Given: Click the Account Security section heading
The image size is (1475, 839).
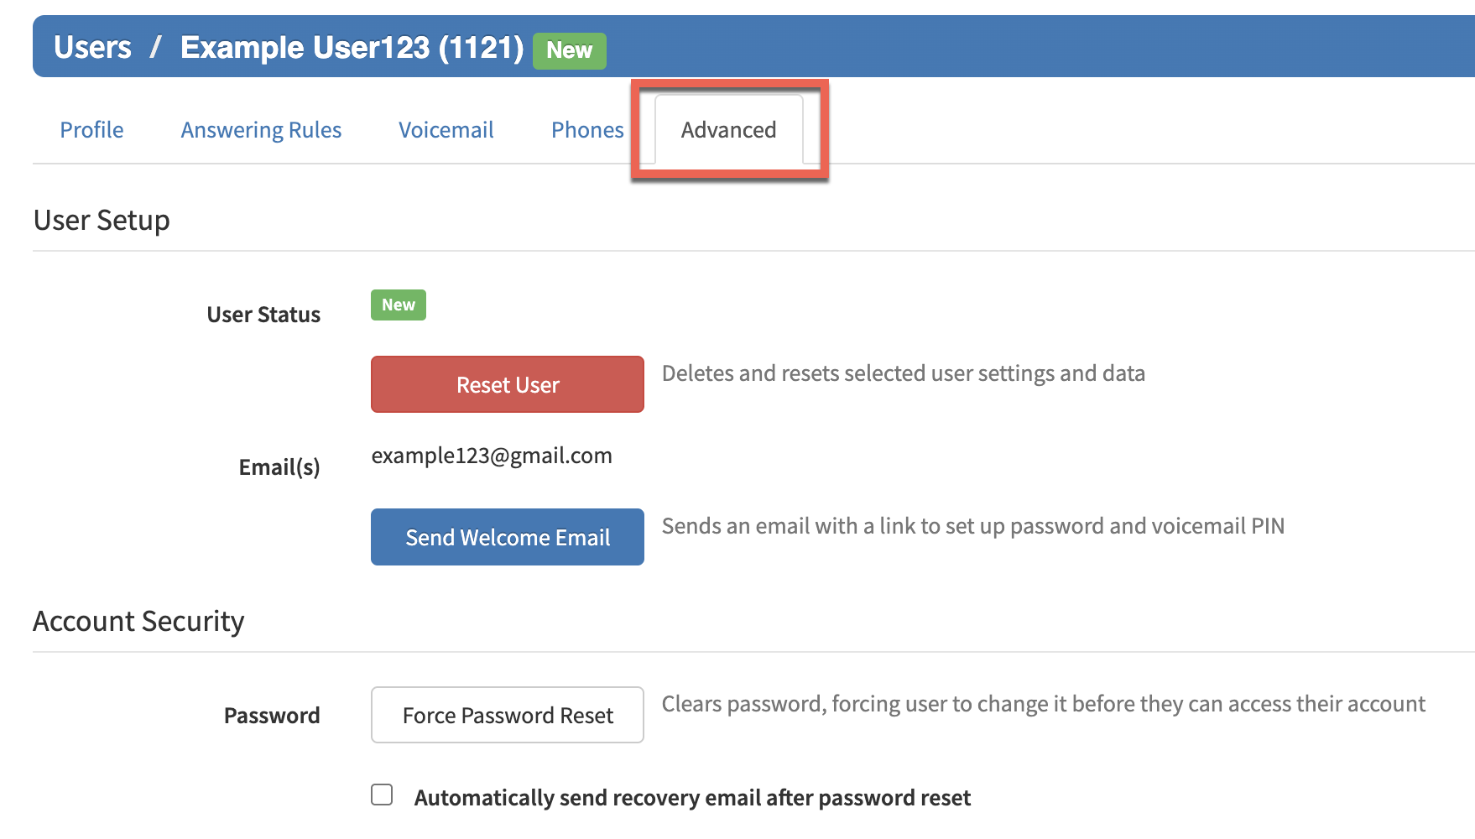Looking at the screenshot, I should pyautogui.click(x=138, y=621).
